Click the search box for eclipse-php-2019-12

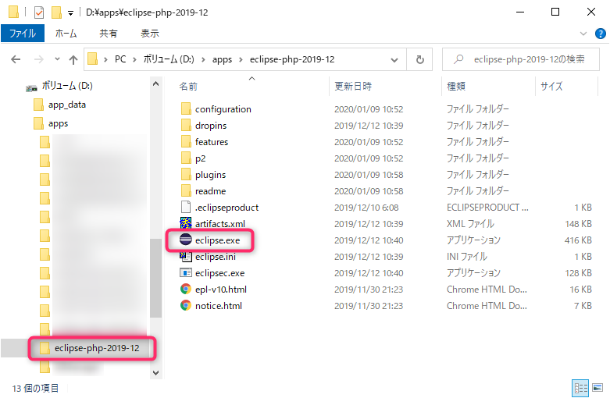pyautogui.click(x=520, y=59)
